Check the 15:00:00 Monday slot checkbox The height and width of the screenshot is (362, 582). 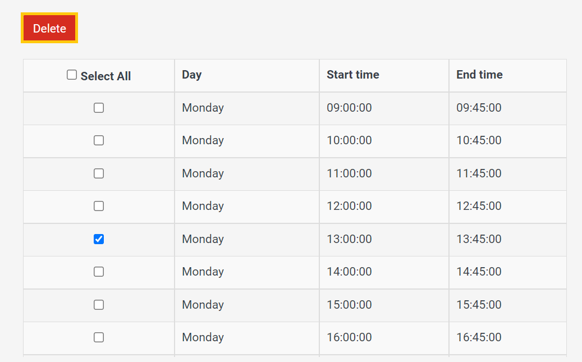pos(99,305)
